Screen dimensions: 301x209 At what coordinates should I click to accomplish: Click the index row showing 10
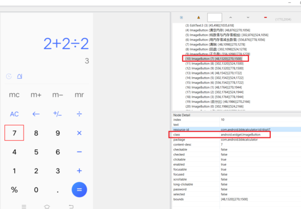coord(236,120)
